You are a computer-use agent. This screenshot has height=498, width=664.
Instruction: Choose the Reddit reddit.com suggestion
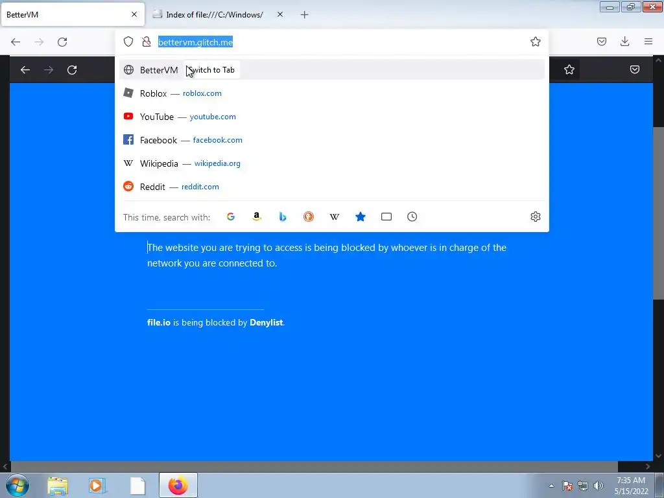click(x=331, y=187)
